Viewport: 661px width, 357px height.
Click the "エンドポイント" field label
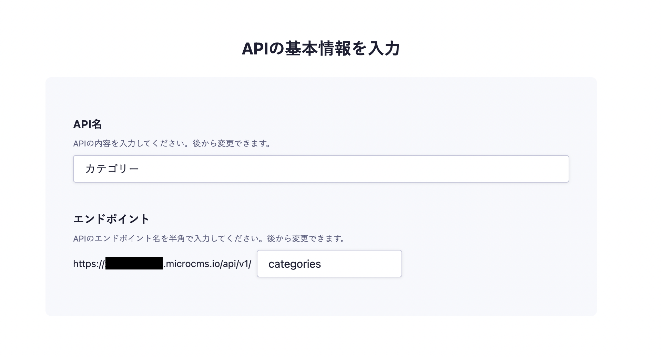[111, 219]
